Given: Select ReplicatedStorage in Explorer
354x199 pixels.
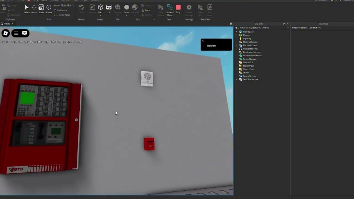Looking at the screenshot, I should point(252,52).
